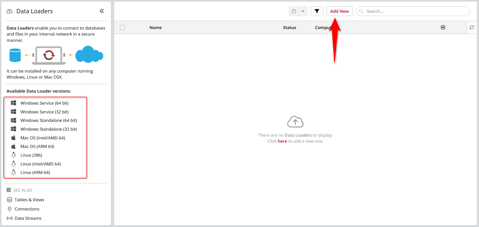This screenshot has width=479, height=227.
Task: Download Linux (Intel/AMD 64) loader
Action: pyautogui.click(x=41, y=164)
